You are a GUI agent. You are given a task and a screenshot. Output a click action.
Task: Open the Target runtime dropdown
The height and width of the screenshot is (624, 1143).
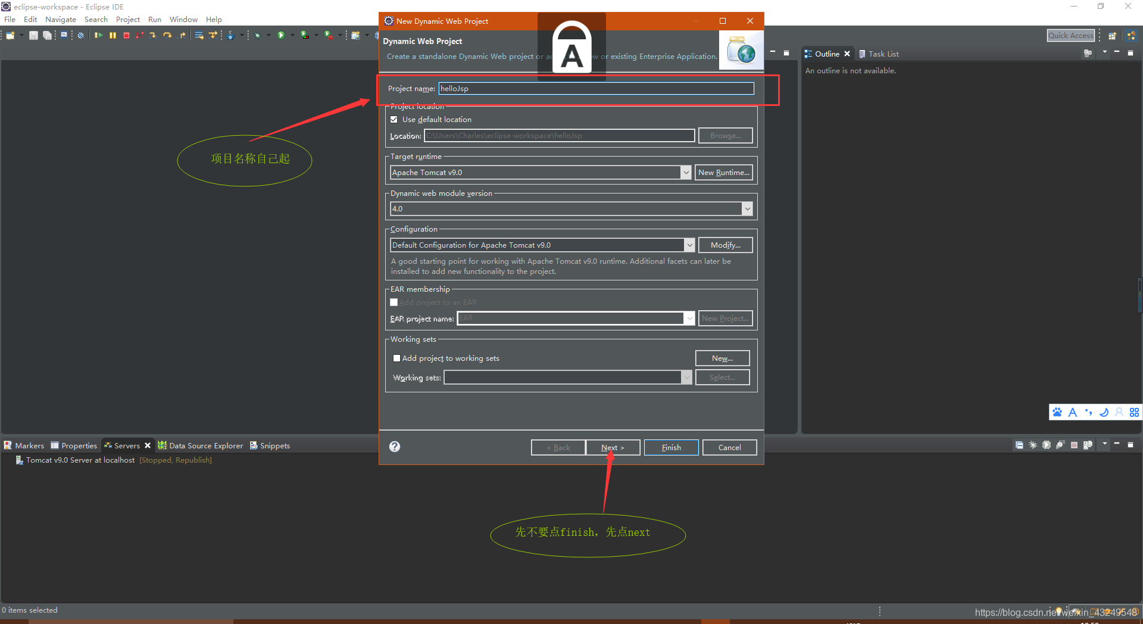tap(686, 173)
